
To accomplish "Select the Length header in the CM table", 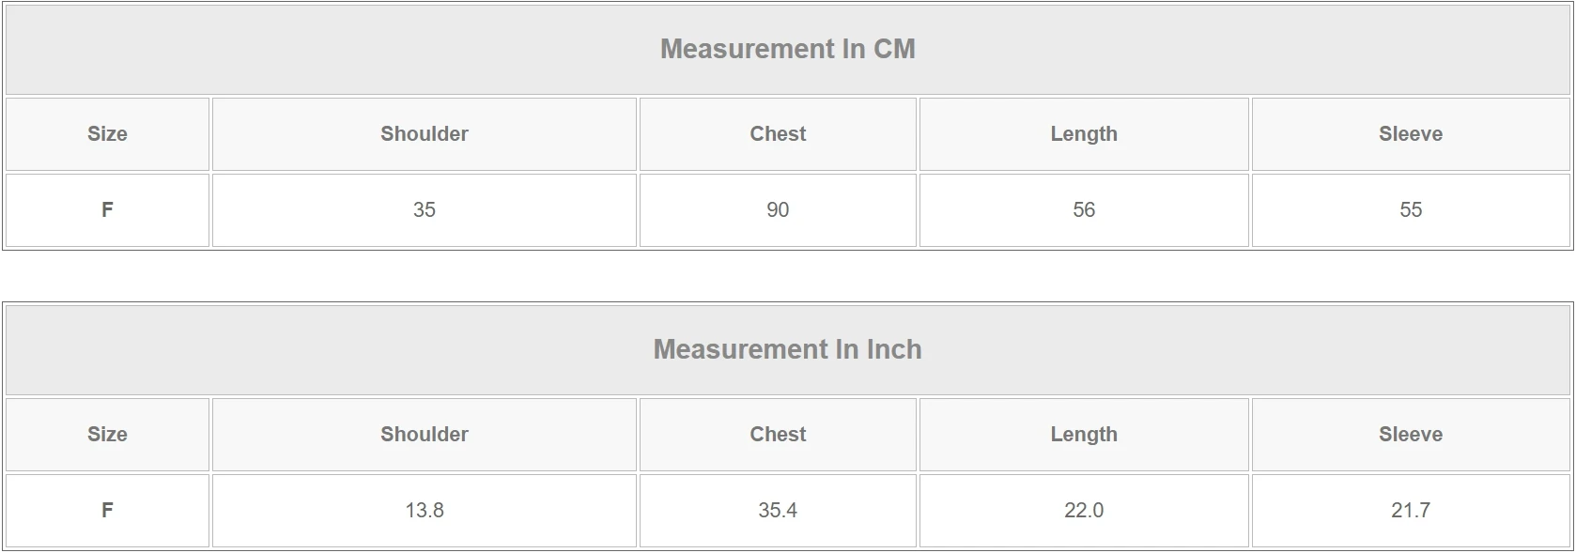I will (1084, 134).
